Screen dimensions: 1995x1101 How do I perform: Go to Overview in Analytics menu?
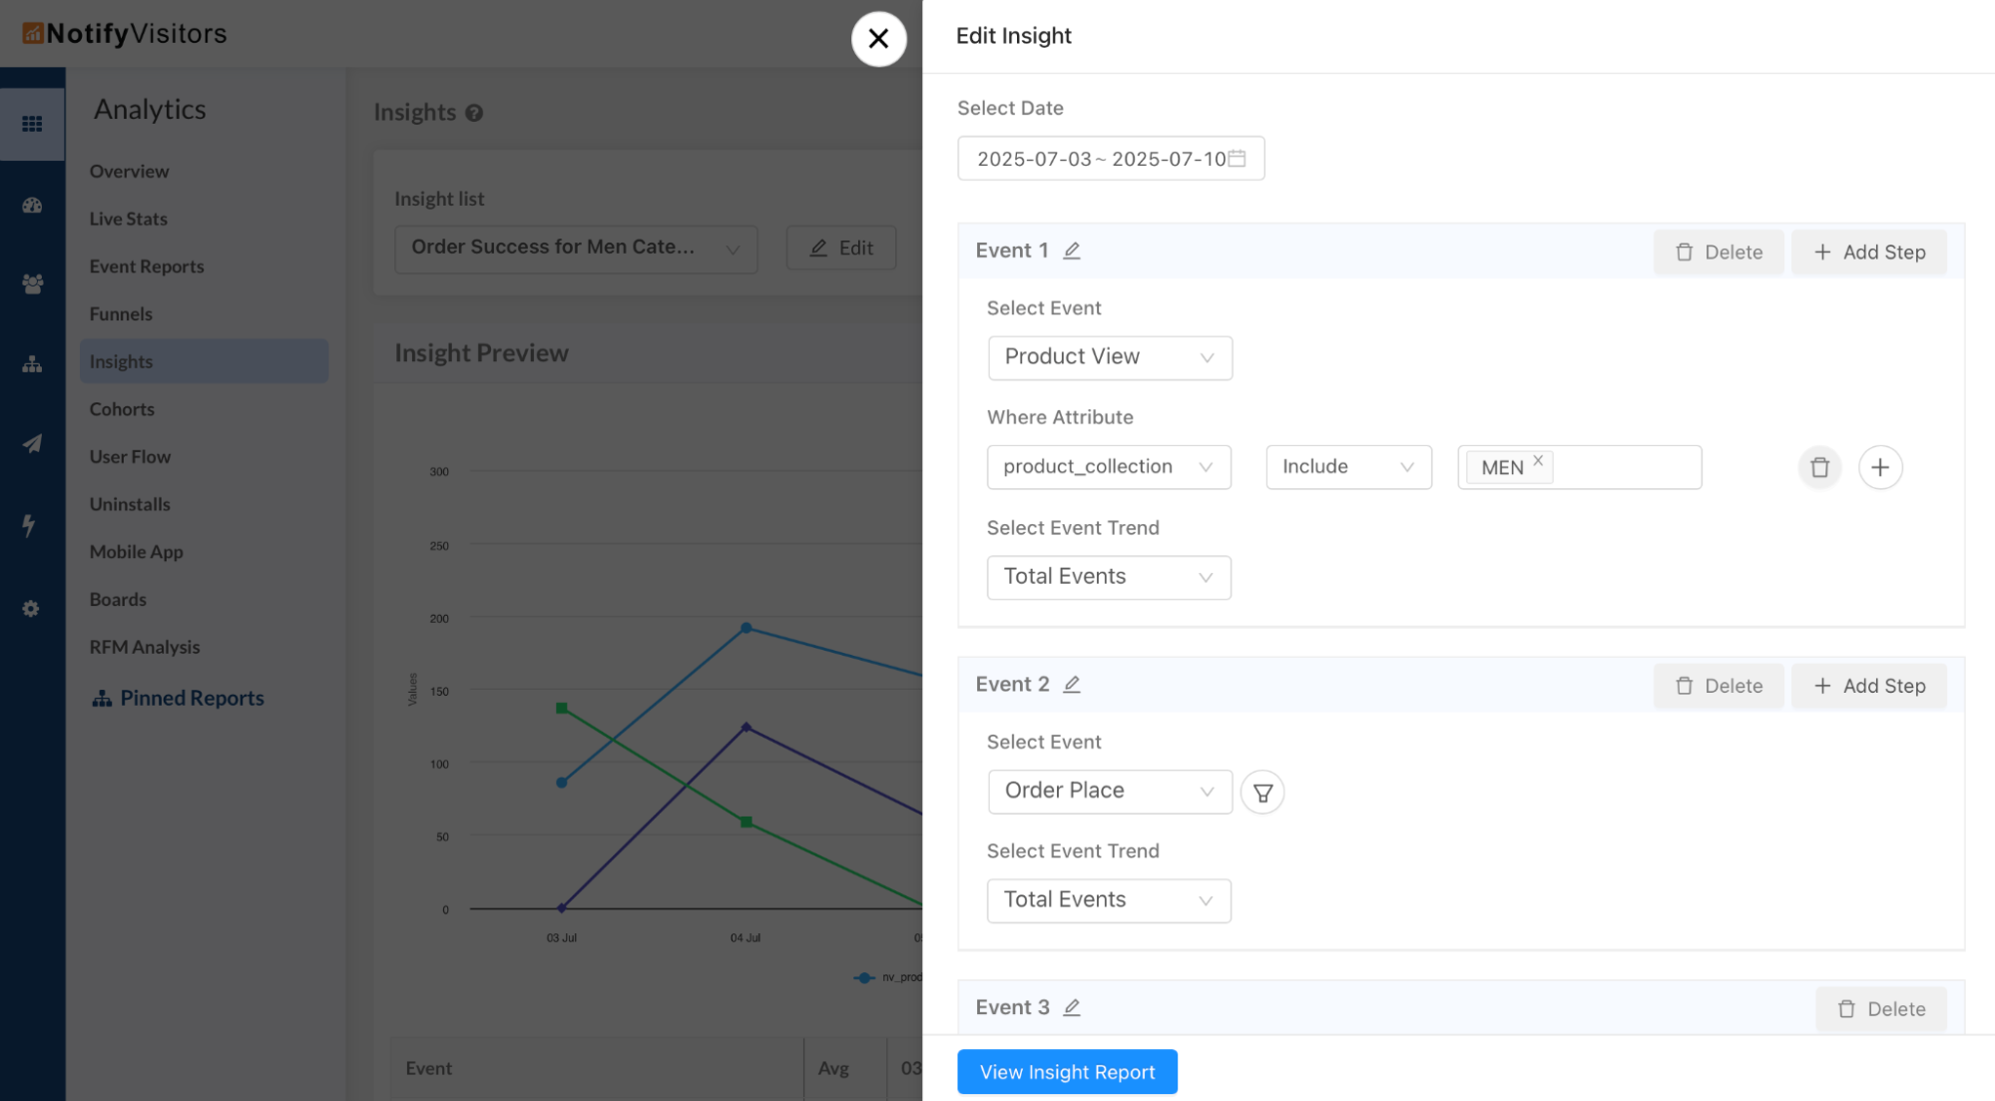(x=129, y=172)
